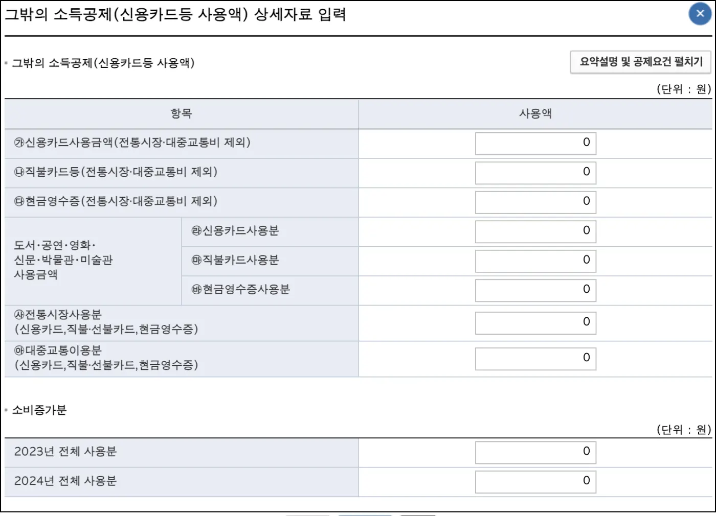The width and height of the screenshot is (716, 516).
Task: Click the 직불카드등 amount input field
Action: [535, 173]
